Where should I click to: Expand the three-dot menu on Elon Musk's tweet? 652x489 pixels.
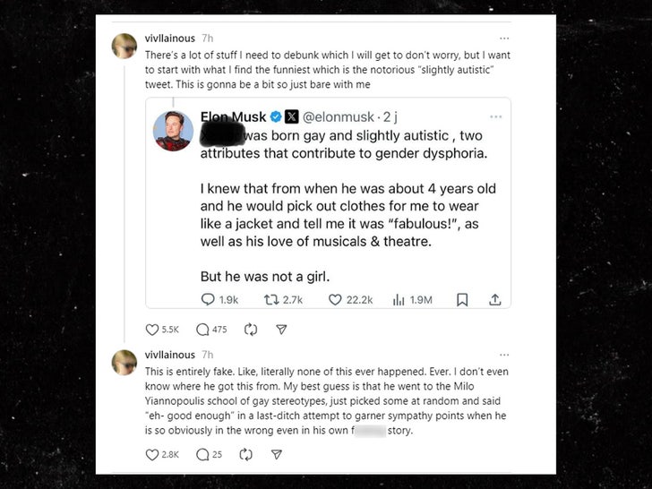tap(495, 116)
